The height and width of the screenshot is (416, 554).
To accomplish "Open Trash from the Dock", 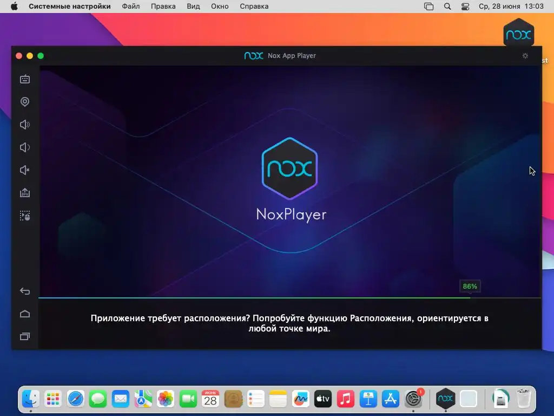I will click(x=523, y=399).
